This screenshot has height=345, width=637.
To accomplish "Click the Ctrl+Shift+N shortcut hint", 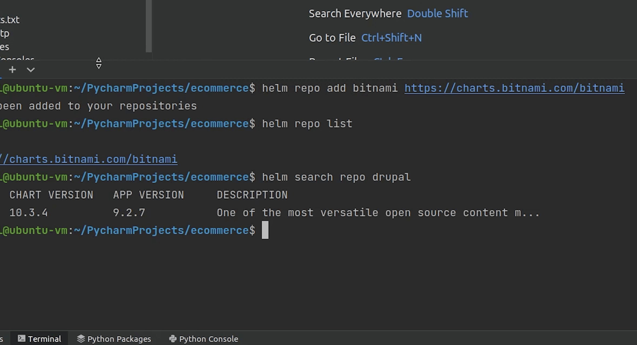I will (x=391, y=38).
